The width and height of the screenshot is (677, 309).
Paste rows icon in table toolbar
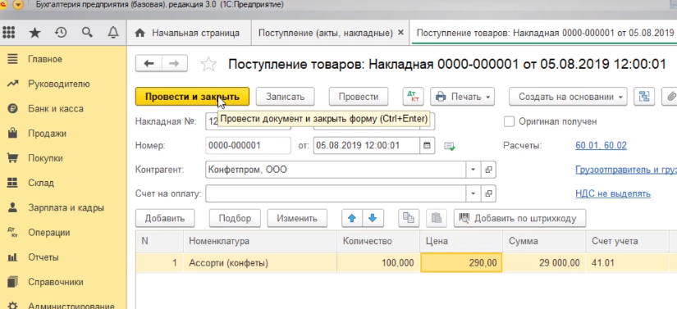pyautogui.click(x=437, y=218)
